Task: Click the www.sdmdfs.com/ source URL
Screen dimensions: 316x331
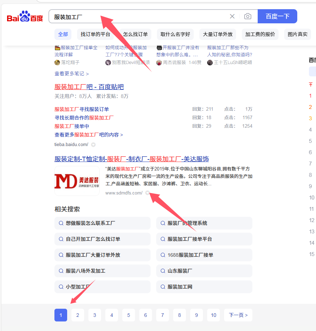Action: point(124,193)
